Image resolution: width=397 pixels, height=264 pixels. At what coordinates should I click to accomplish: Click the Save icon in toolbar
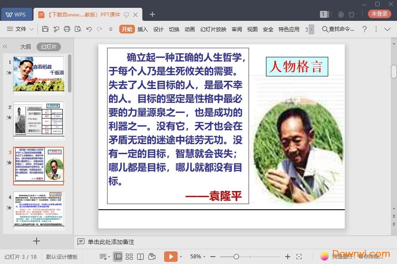coord(45,29)
